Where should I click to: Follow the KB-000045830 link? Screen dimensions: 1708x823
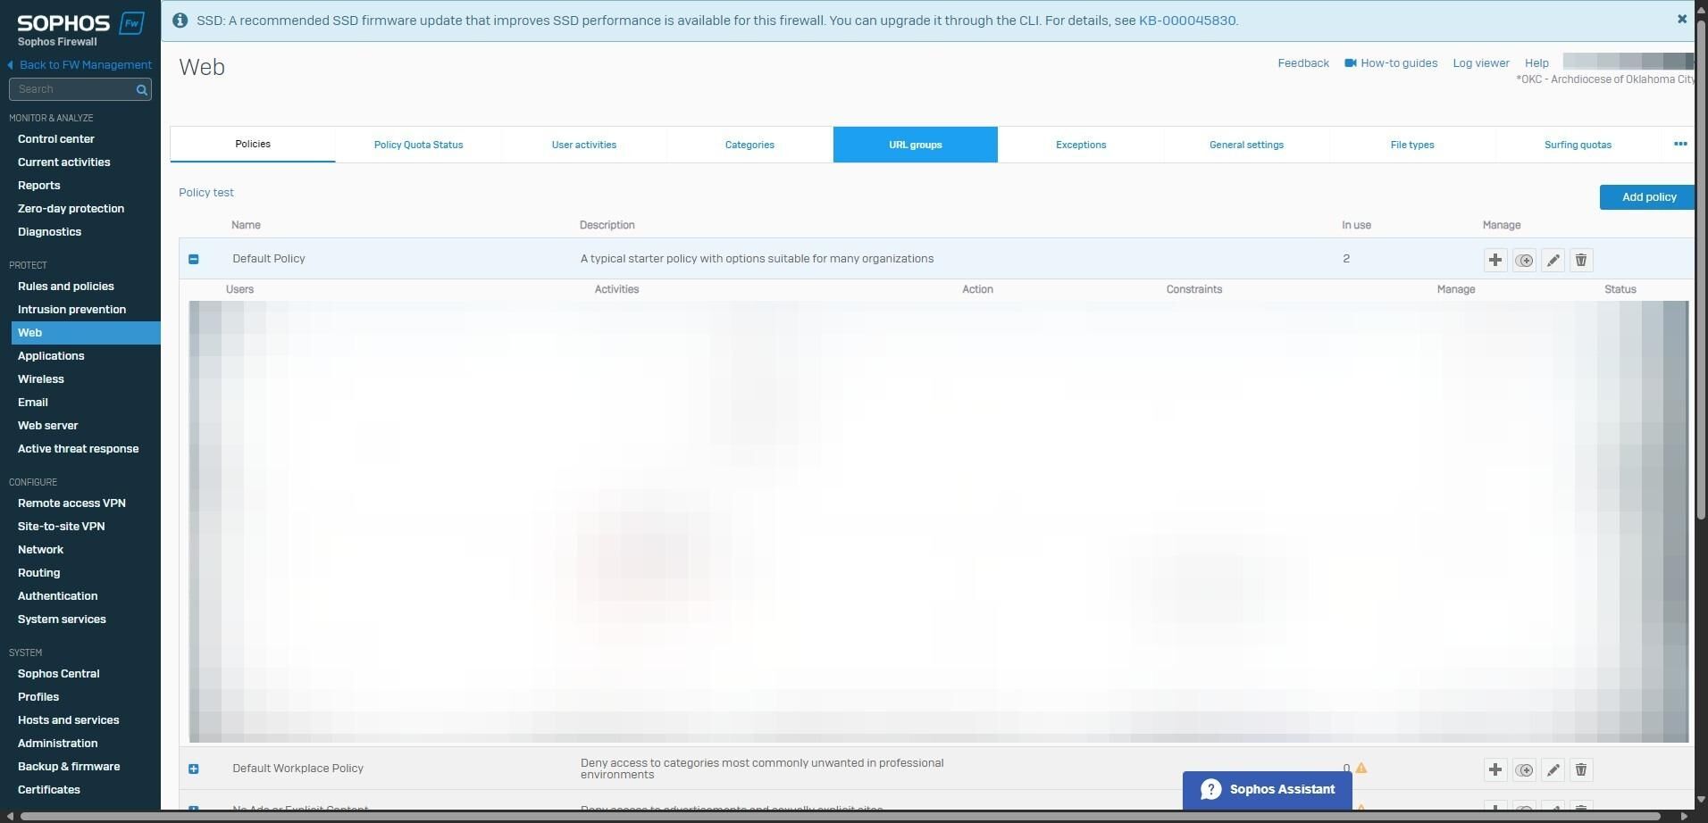point(1187,21)
